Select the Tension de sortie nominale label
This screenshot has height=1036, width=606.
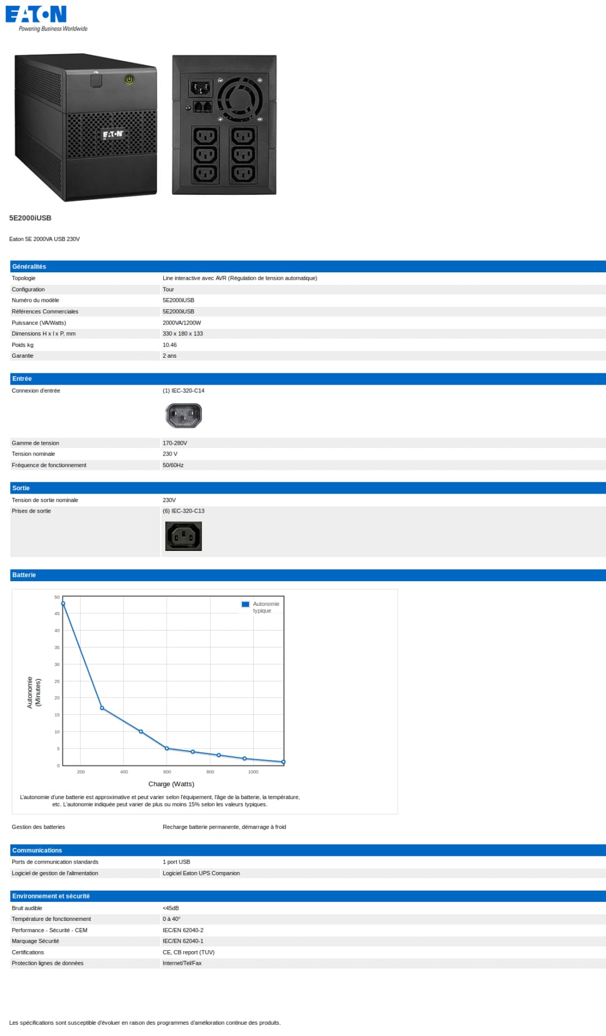(45, 500)
